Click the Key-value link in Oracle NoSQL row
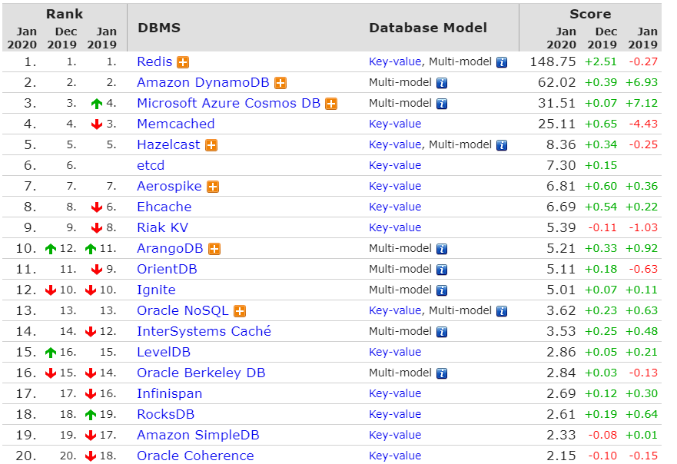Screen dimensions: 677x464 coord(395,311)
